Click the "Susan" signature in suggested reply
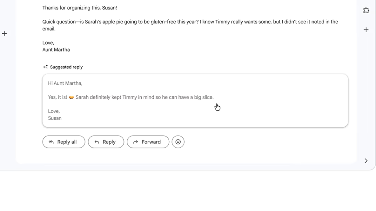376x211 pixels. pyautogui.click(x=55, y=118)
